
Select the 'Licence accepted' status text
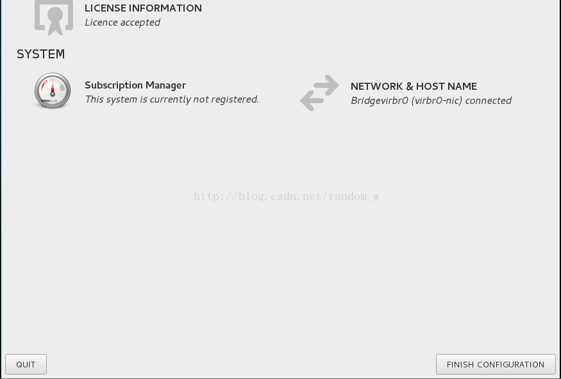pyautogui.click(x=122, y=22)
